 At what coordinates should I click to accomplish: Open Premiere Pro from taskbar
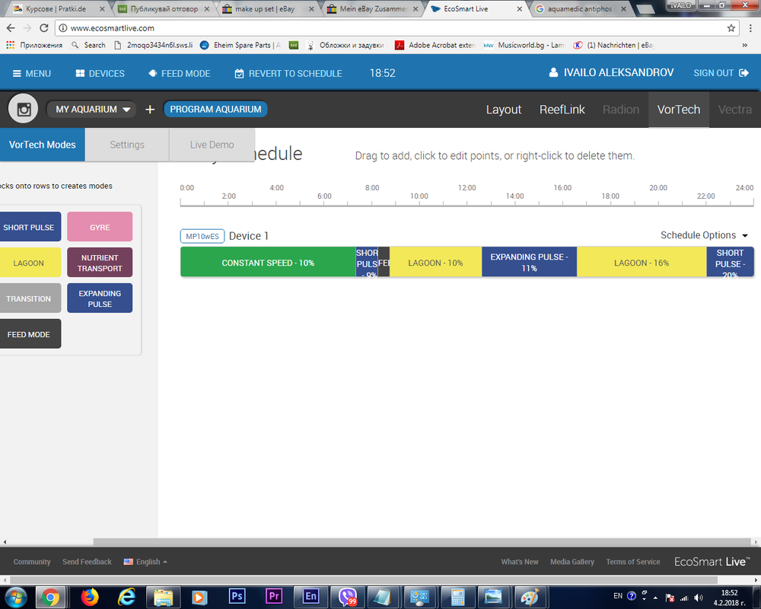pyautogui.click(x=274, y=596)
